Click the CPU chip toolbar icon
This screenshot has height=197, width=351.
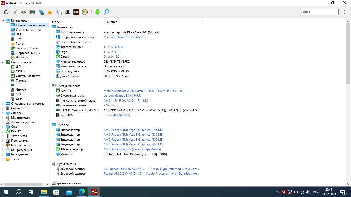(x=23, y=12)
